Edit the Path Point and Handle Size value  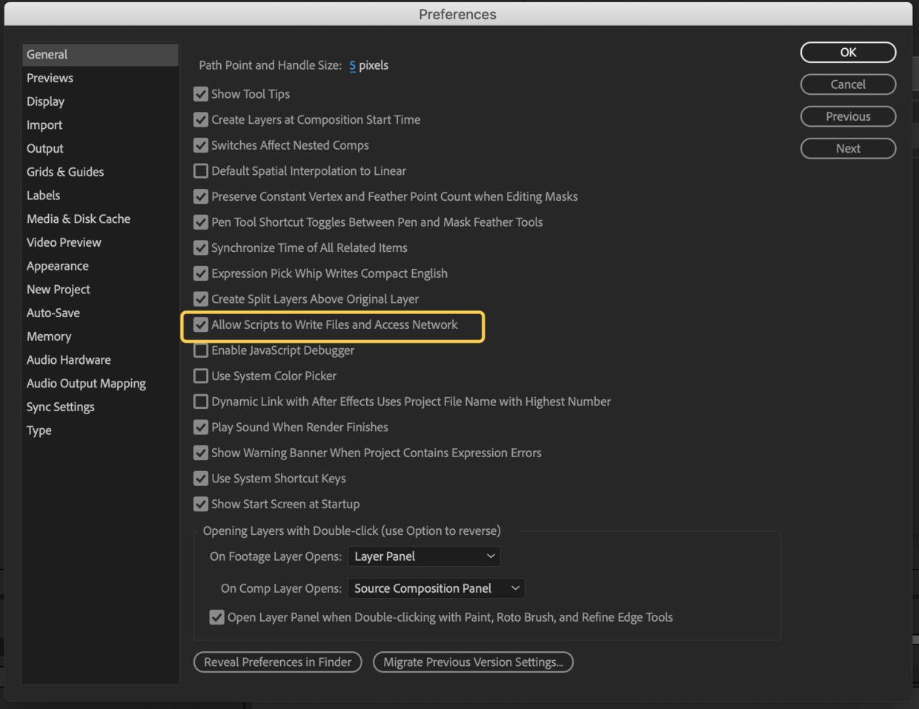(353, 65)
